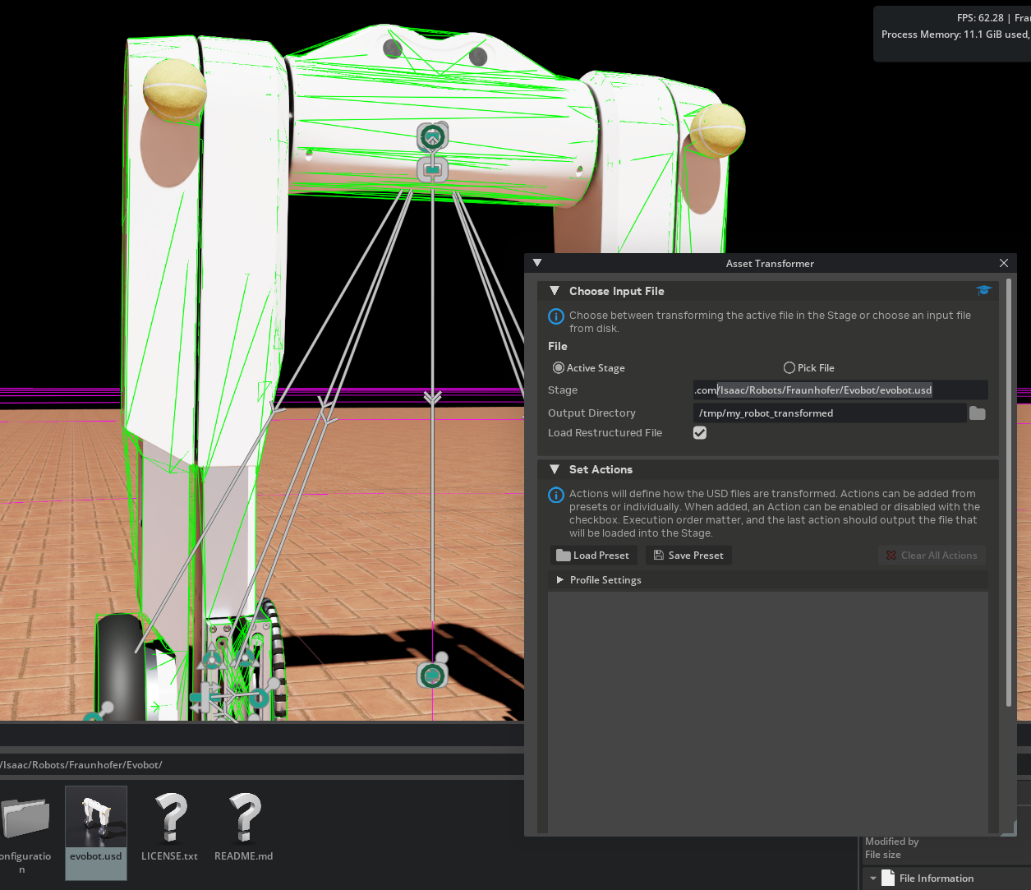Select the Active Stage radio button
This screenshot has width=1031, height=890.
point(559,368)
